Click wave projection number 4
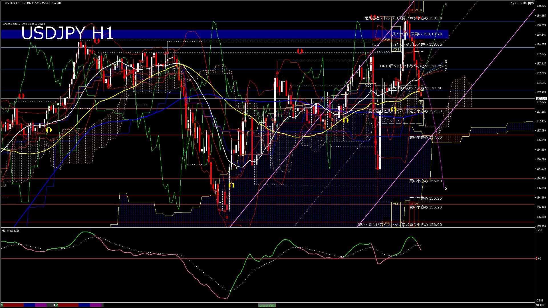Screen dimensions: 548x308 pyautogui.click(x=446, y=5)
